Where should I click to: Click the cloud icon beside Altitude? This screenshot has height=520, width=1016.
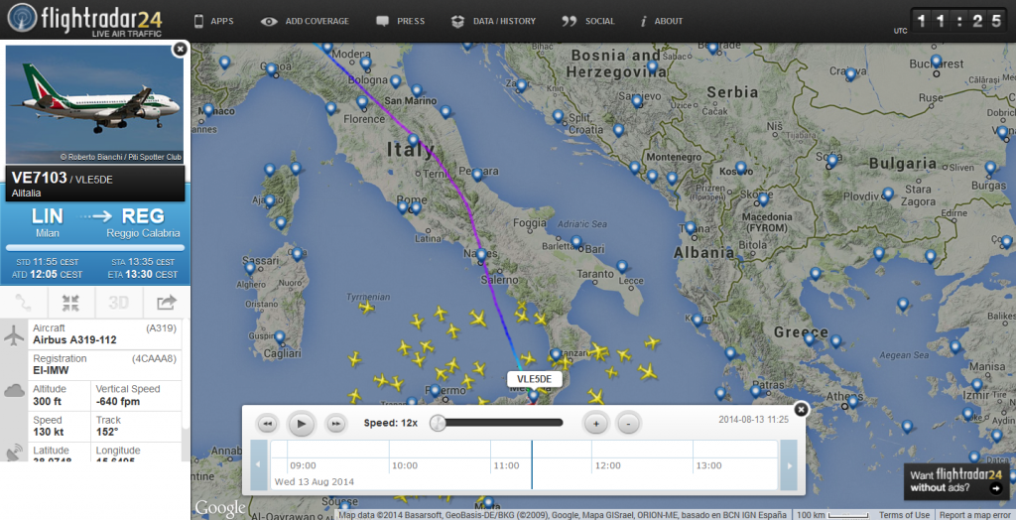coord(14,390)
